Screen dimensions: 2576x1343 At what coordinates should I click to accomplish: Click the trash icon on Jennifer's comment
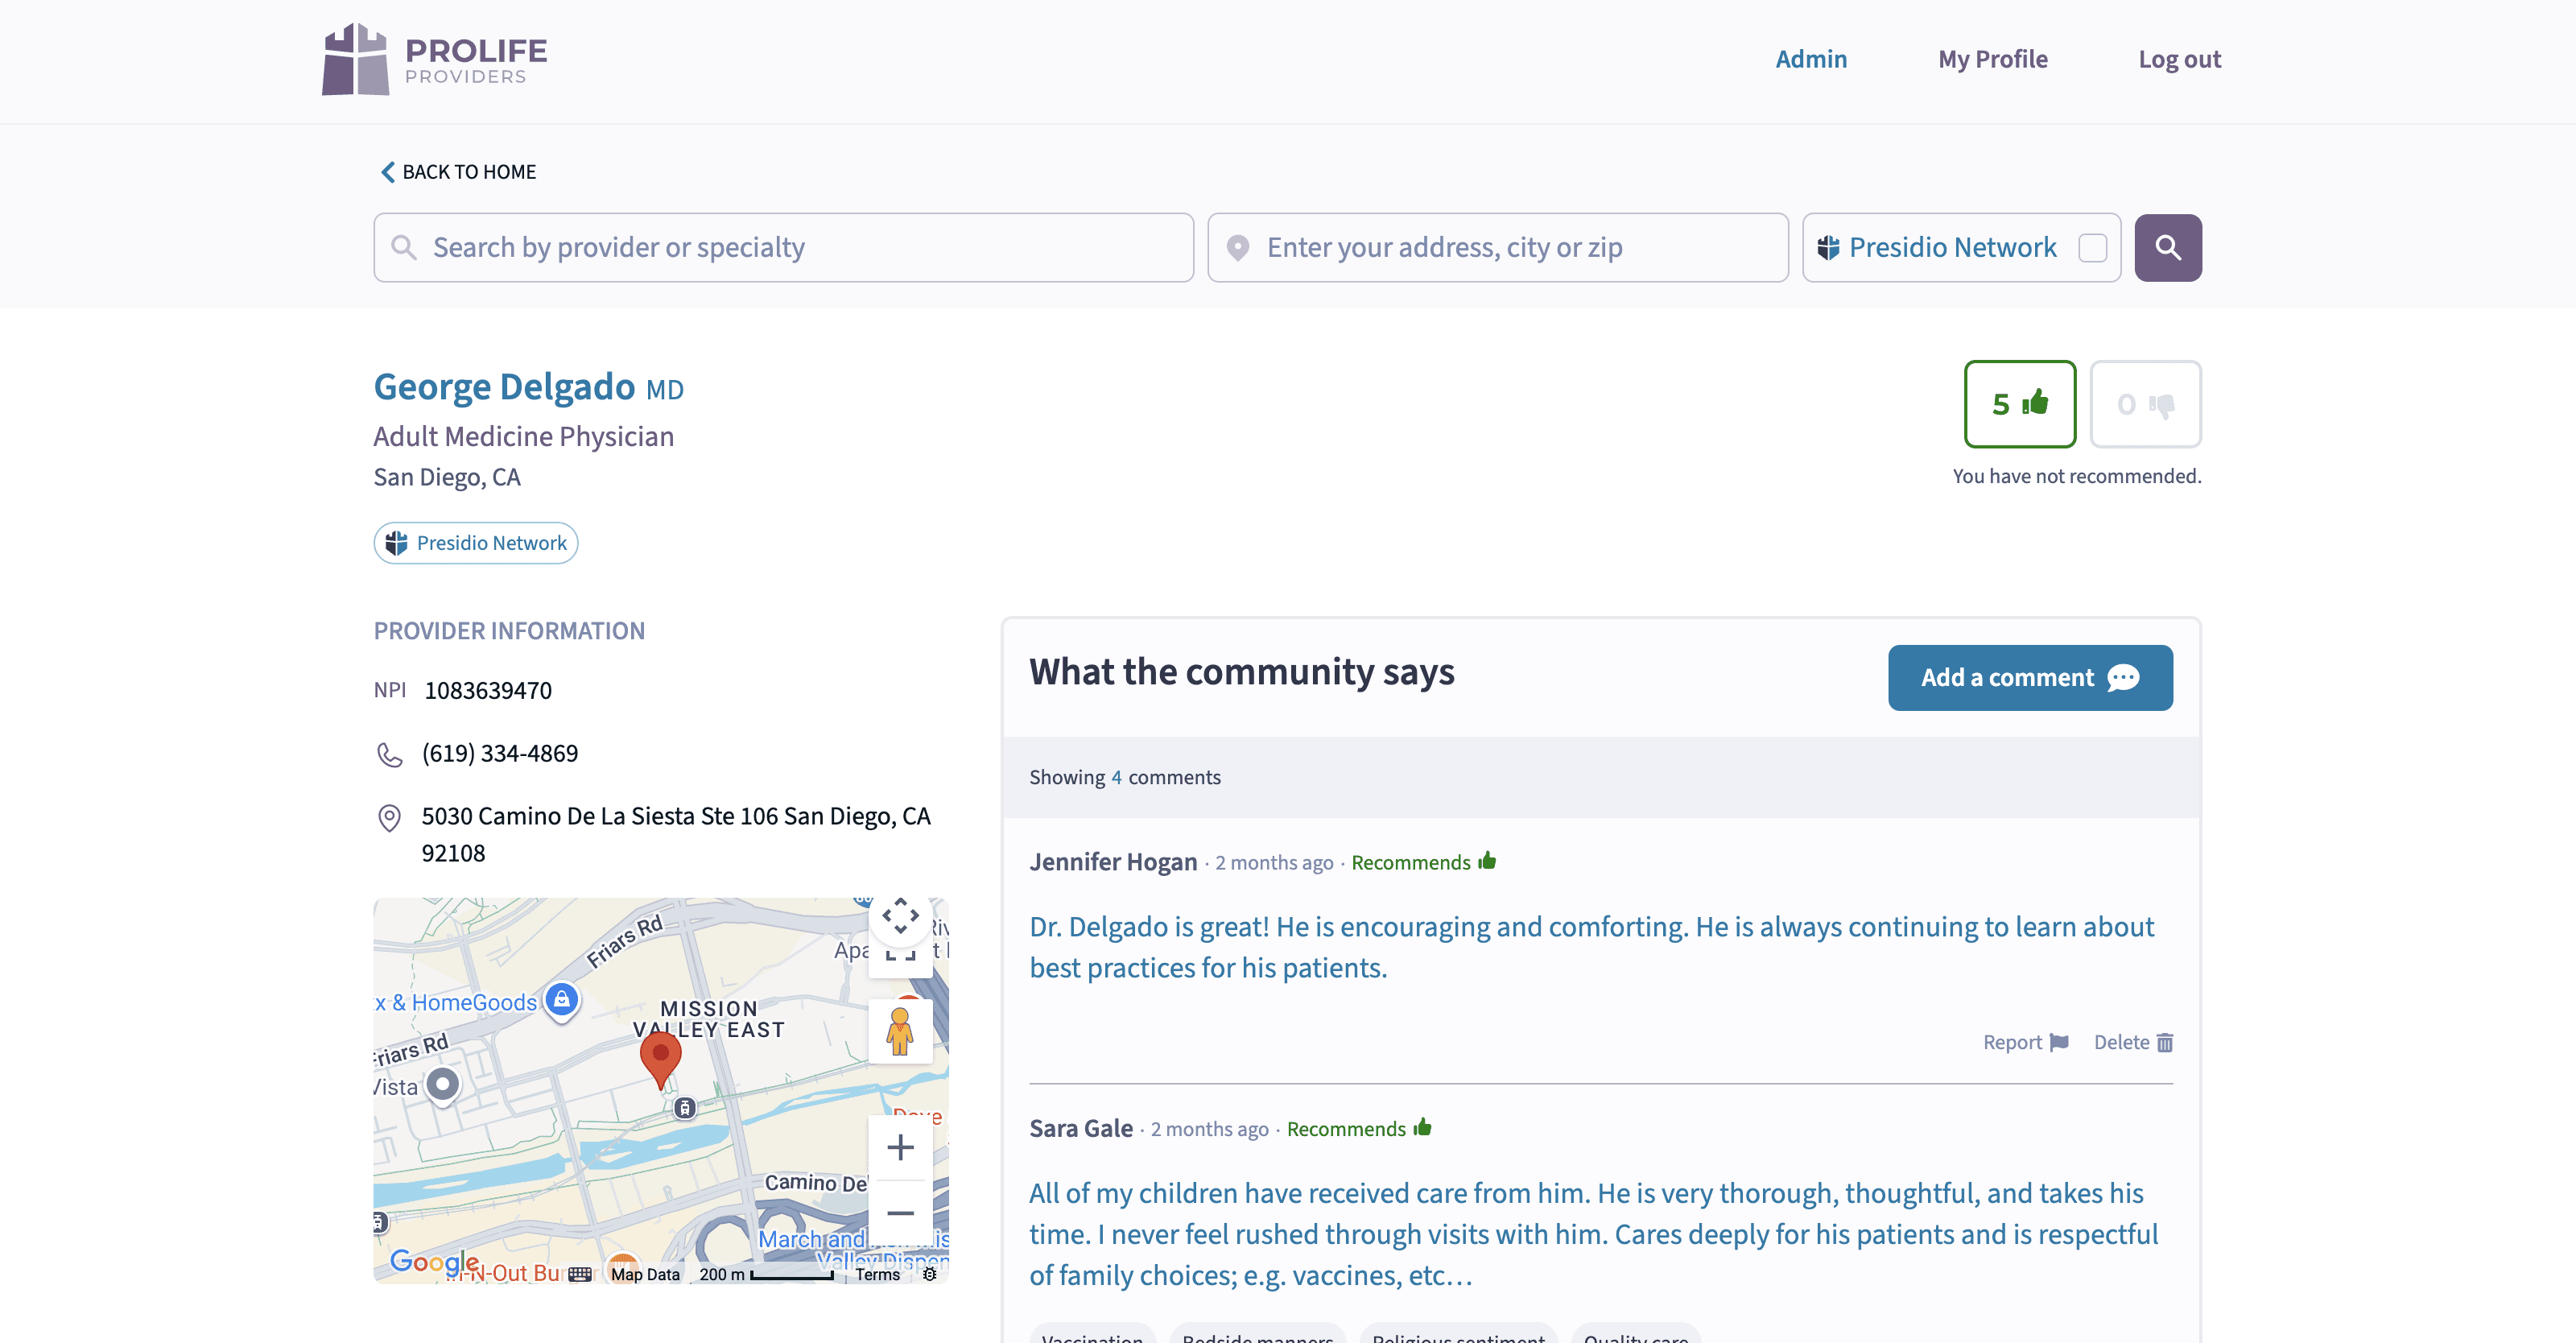pyautogui.click(x=2164, y=1043)
